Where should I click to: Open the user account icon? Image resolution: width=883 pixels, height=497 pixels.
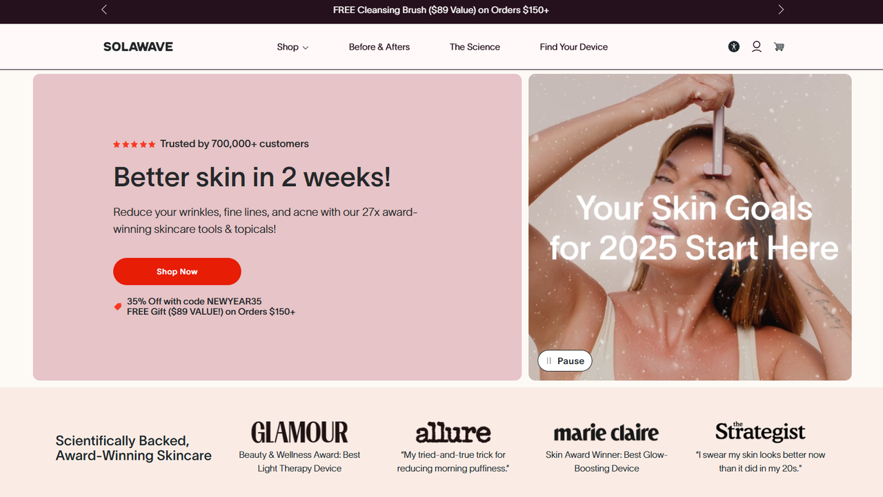click(x=757, y=47)
